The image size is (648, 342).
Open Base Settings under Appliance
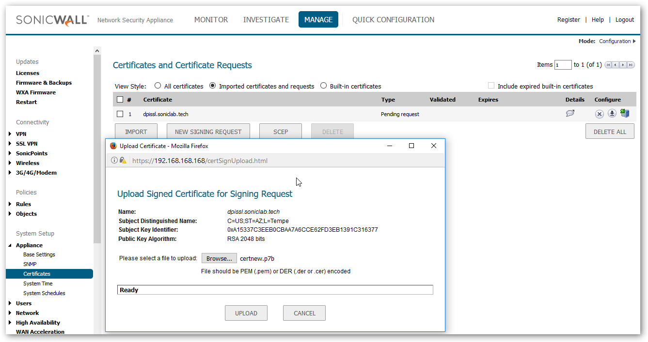(39, 254)
